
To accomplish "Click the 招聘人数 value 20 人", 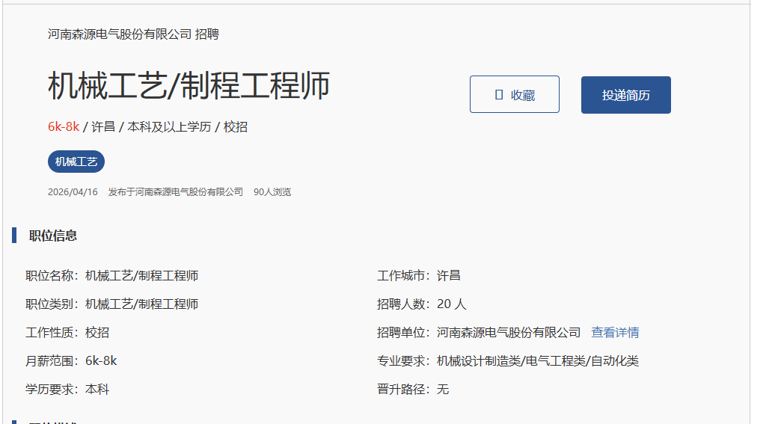I will point(451,304).
